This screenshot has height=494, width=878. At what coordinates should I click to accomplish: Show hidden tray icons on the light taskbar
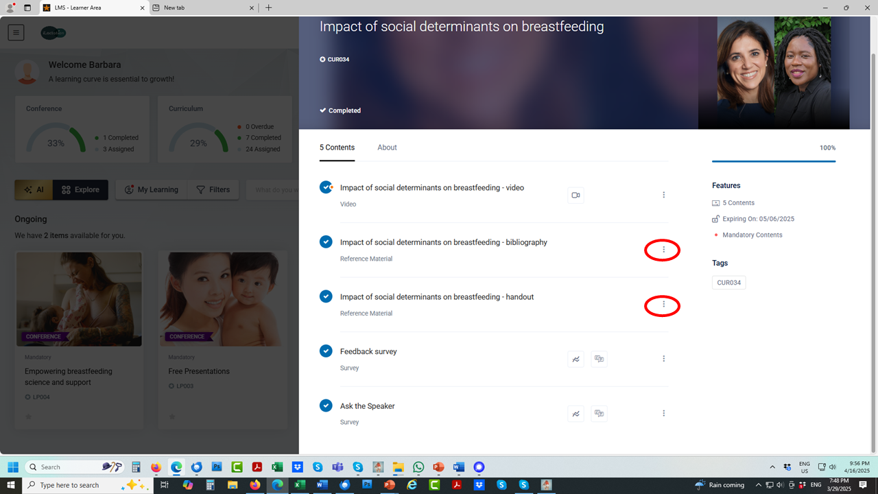772,467
